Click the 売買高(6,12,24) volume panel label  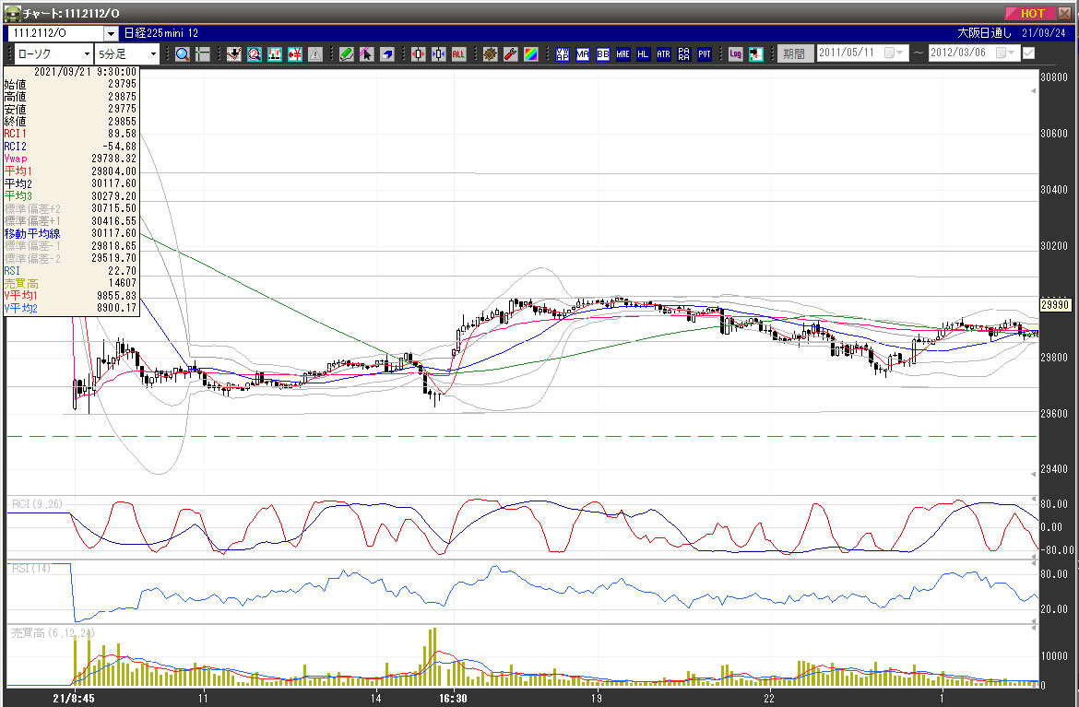pyautogui.click(x=53, y=632)
